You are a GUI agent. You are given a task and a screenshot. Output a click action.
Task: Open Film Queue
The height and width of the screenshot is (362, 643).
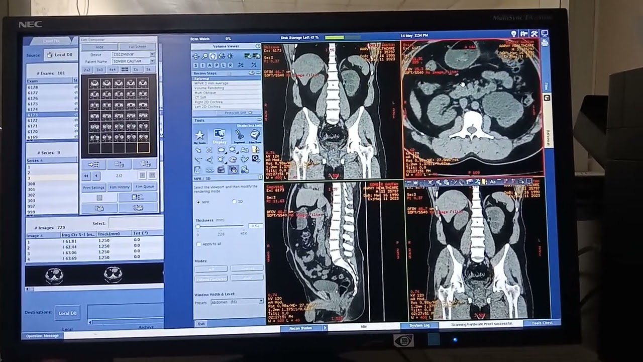[x=145, y=187]
